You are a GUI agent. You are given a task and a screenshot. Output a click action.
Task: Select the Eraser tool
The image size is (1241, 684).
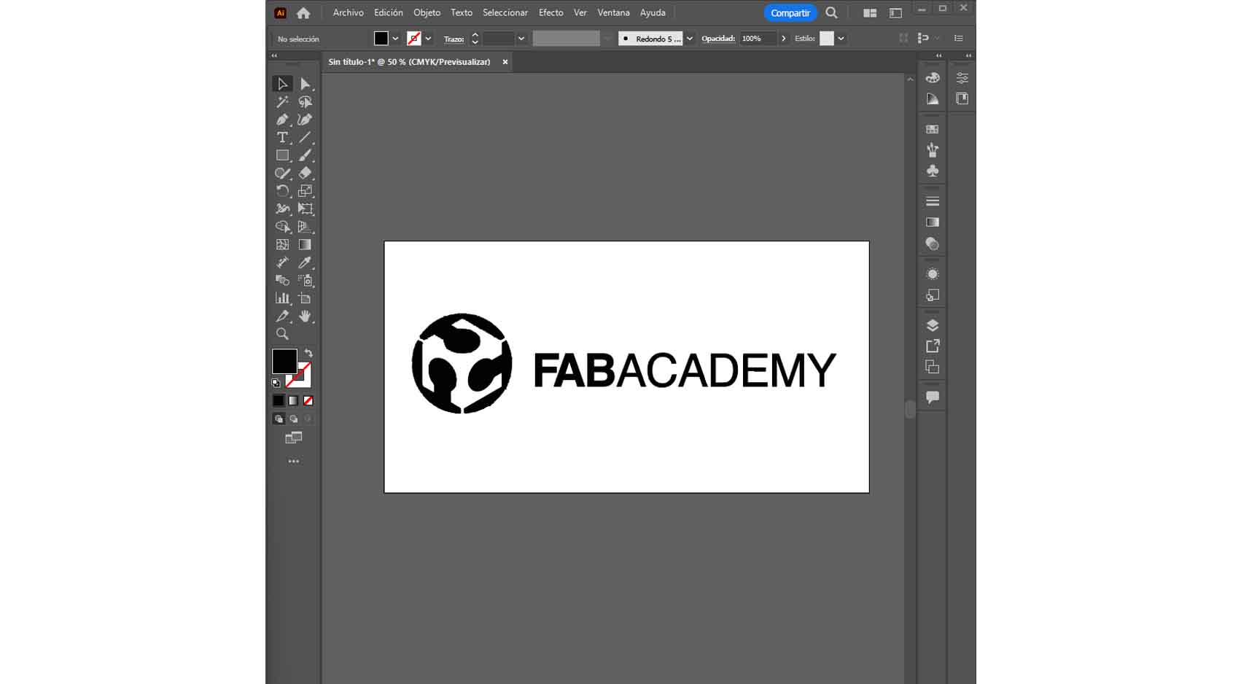pos(305,173)
